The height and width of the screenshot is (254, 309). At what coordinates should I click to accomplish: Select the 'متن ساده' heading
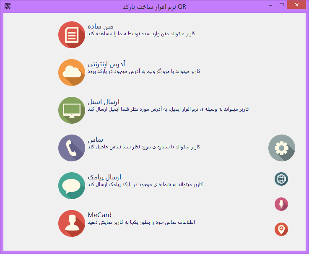tap(101, 26)
